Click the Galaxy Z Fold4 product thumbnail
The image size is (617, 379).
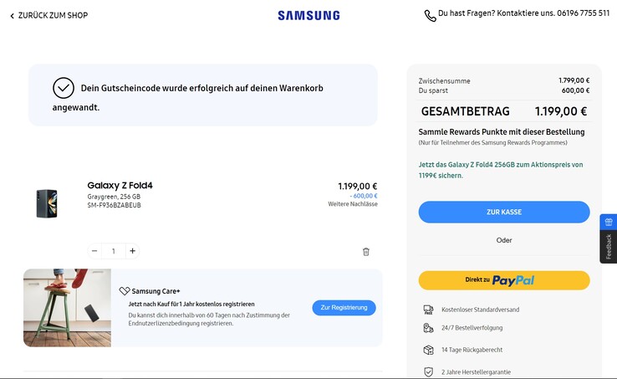[47, 202]
